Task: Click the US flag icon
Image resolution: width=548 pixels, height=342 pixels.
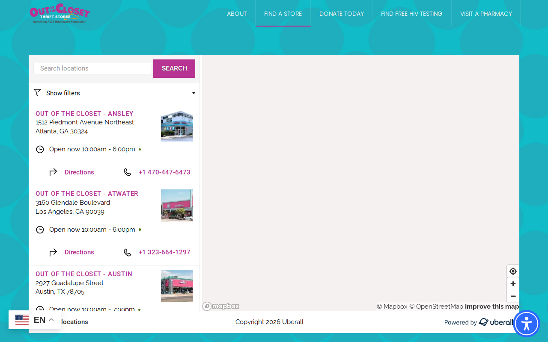Action: [x=22, y=320]
